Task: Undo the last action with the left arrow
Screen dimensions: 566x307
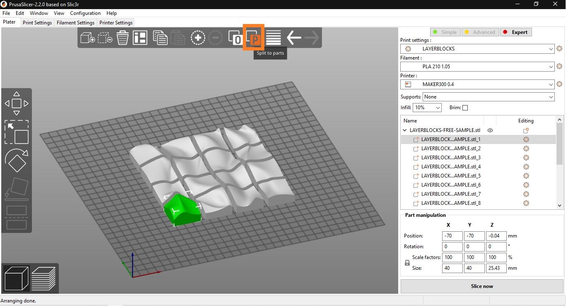Action: coord(294,38)
